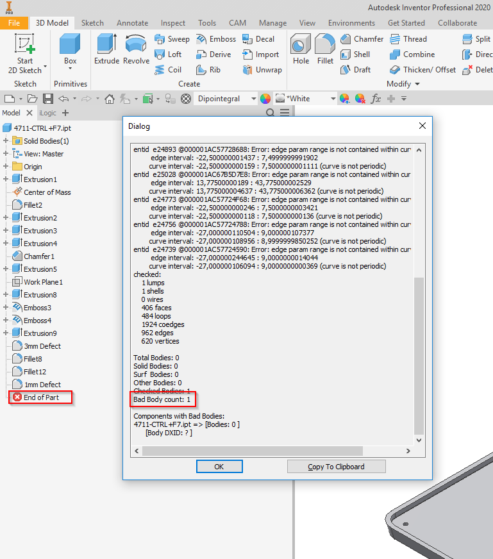
Task: Select the Combine tool
Action: click(x=412, y=54)
